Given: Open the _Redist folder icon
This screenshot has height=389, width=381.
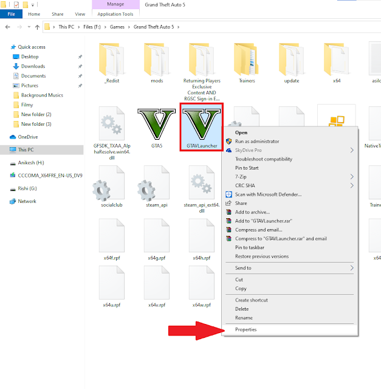Looking at the screenshot, I should (112, 60).
